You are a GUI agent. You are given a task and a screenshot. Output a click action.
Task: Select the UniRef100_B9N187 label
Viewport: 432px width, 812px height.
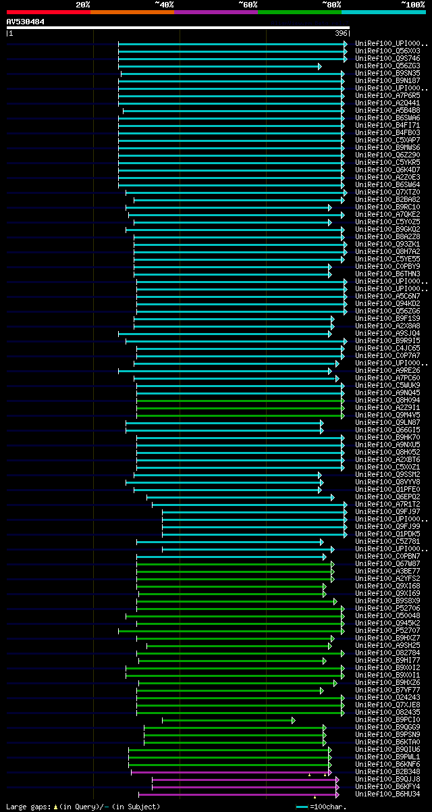click(x=387, y=80)
